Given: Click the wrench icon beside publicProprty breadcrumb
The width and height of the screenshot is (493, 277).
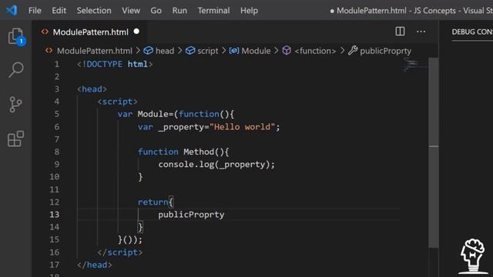Looking at the screenshot, I should (353, 50).
